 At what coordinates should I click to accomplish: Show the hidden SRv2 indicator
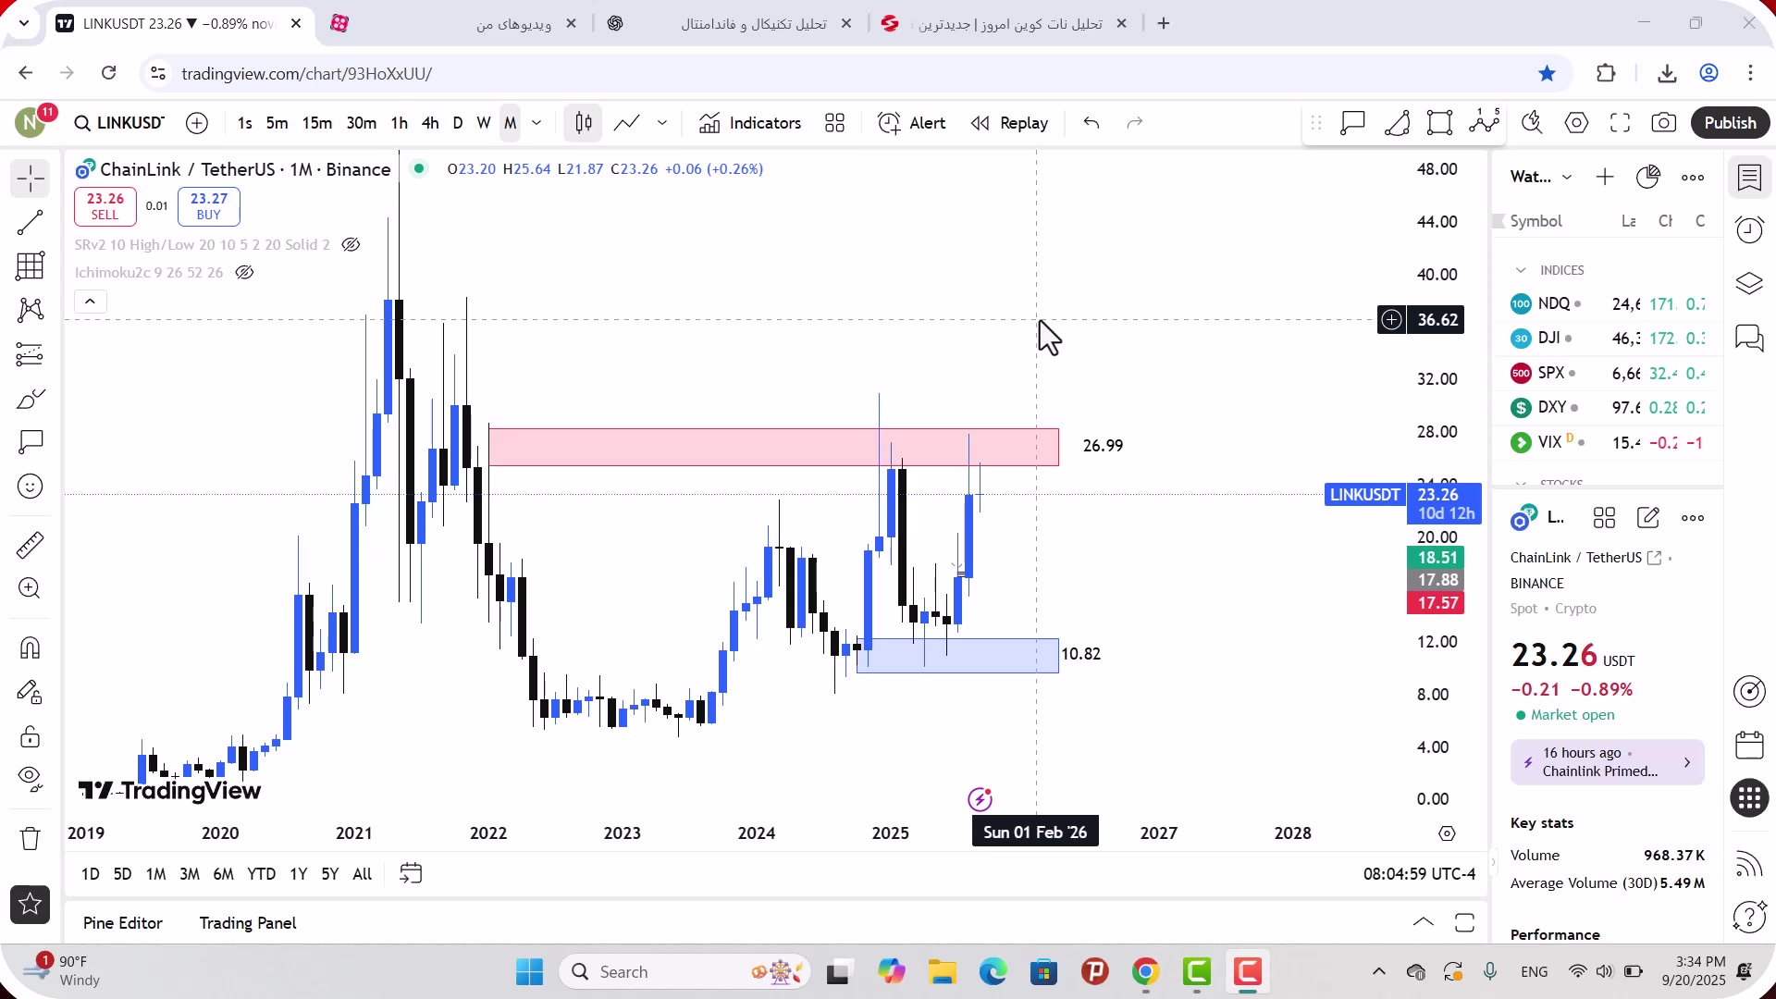351,245
